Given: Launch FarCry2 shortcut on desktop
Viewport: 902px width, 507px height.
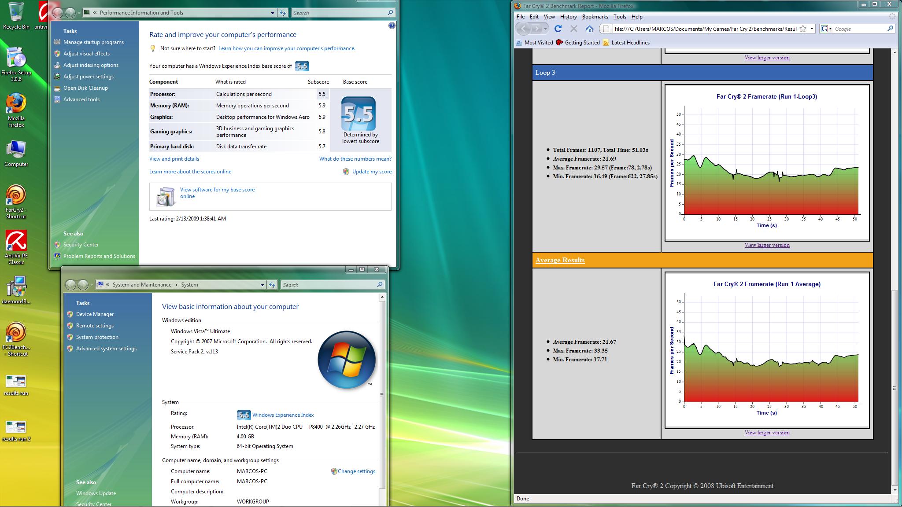Looking at the screenshot, I should click(x=16, y=202).
